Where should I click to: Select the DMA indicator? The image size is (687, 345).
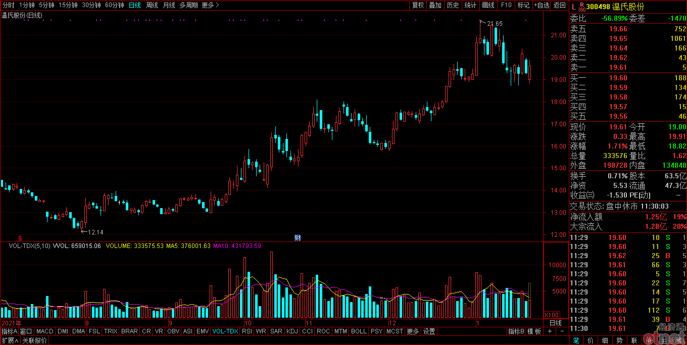point(78,331)
